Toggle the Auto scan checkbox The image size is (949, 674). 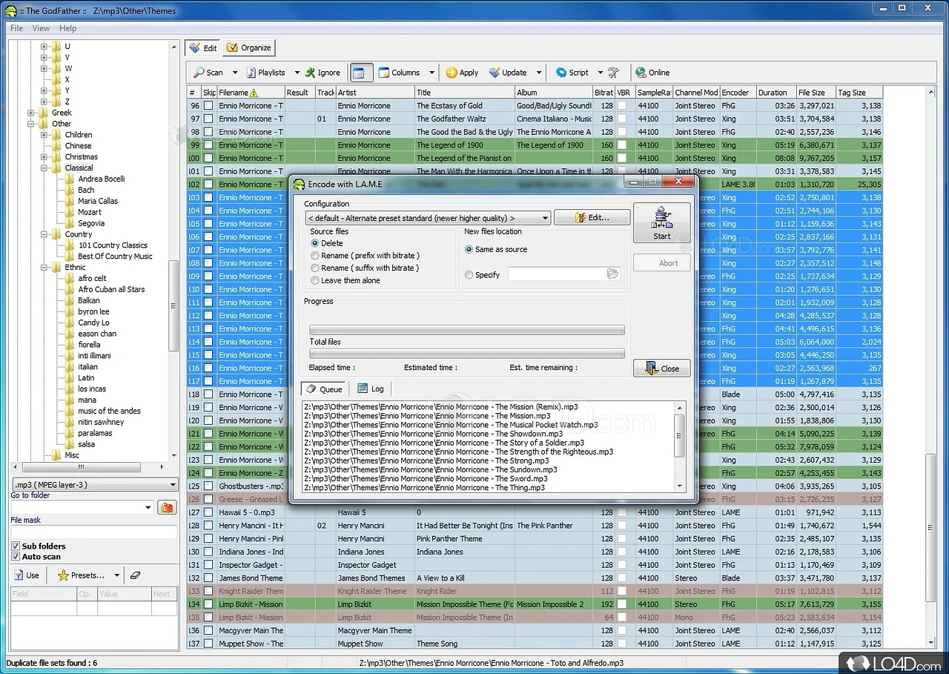(x=16, y=556)
